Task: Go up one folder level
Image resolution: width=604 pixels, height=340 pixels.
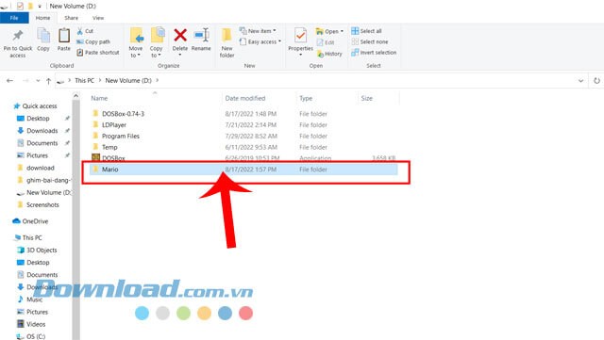Action: [48, 81]
